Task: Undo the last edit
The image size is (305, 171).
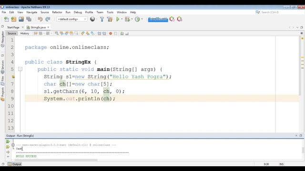Action: pyautogui.click(x=40, y=19)
